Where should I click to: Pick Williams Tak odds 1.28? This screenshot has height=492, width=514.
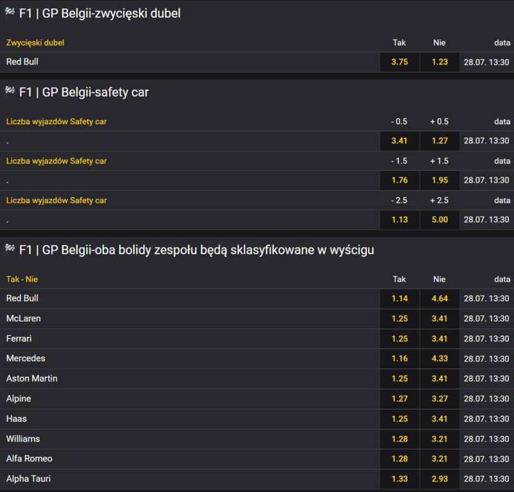(x=400, y=439)
